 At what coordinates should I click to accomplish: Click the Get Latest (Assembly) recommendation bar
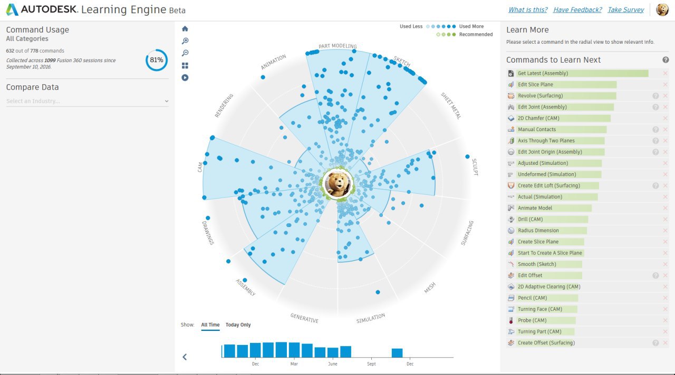tap(582, 73)
